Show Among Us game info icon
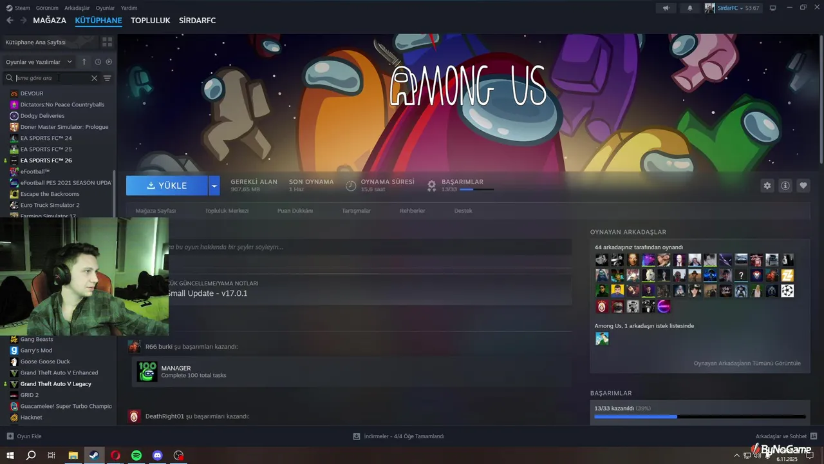This screenshot has width=824, height=464. tap(785, 186)
